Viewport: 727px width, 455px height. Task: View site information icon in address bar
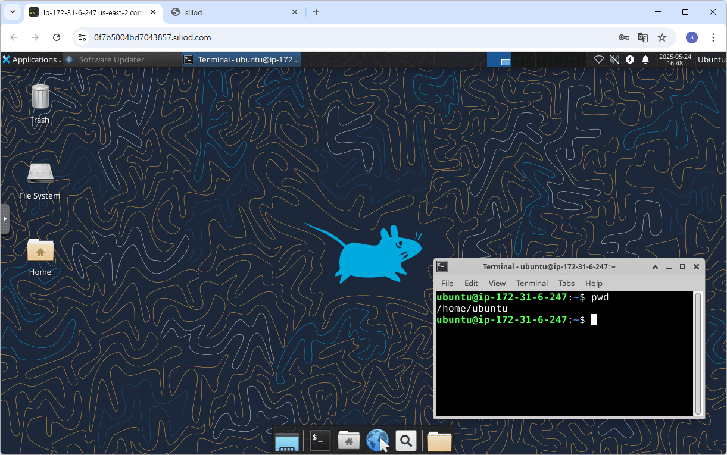click(83, 37)
